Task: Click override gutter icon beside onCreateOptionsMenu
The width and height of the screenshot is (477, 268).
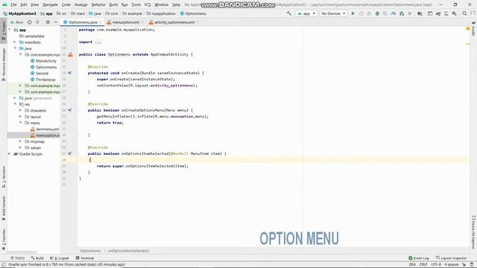Action: click(70, 110)
